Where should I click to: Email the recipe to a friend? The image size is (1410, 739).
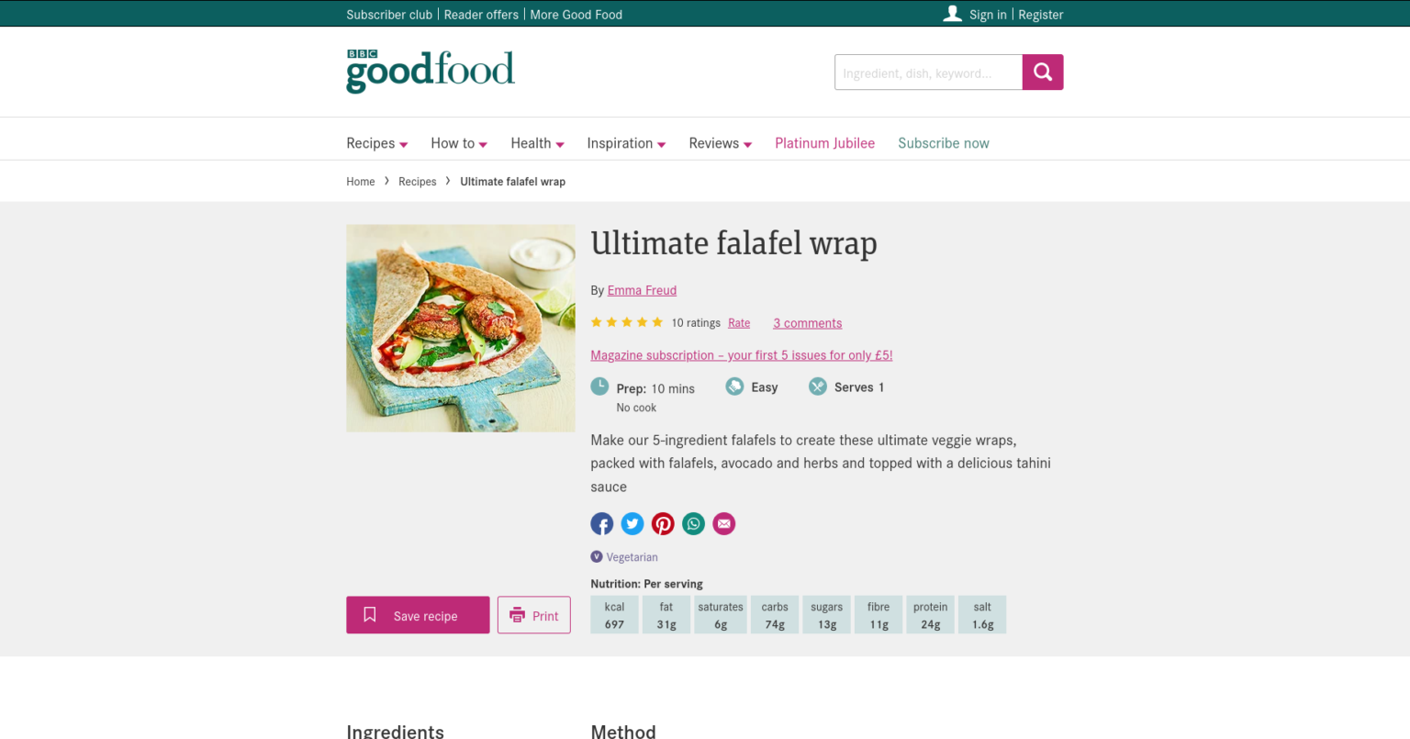tap(723, 523)
